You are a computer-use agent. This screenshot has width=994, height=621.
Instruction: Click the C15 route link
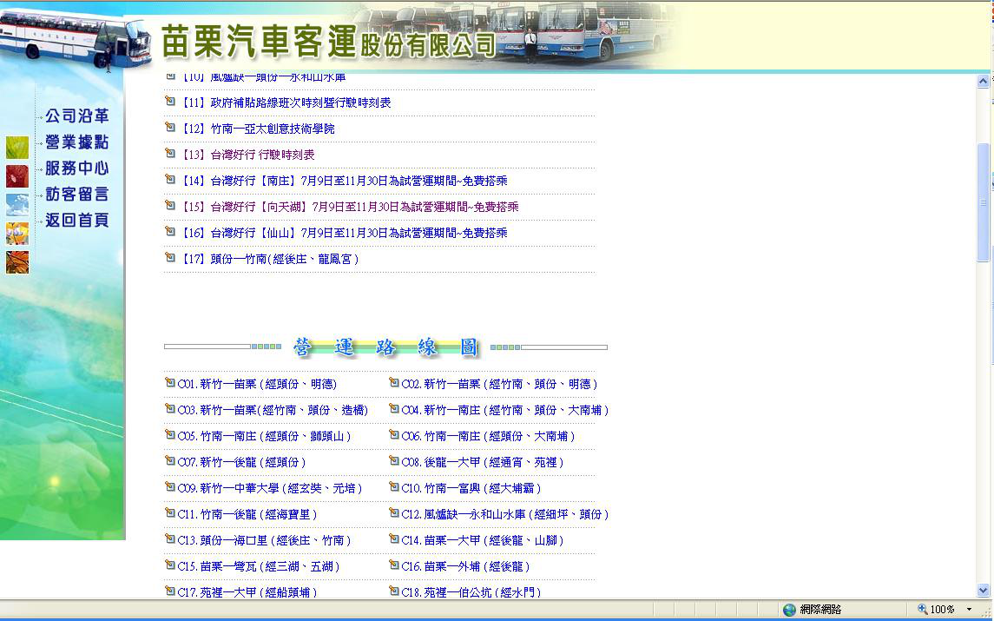tap(259, 566)
